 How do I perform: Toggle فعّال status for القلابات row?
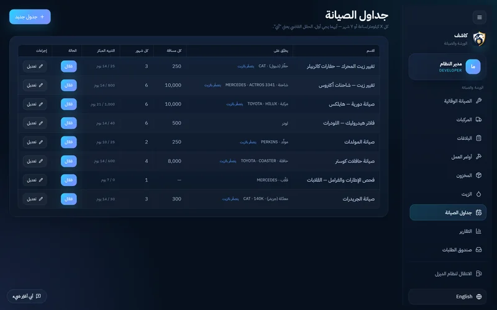click(69, 180)
